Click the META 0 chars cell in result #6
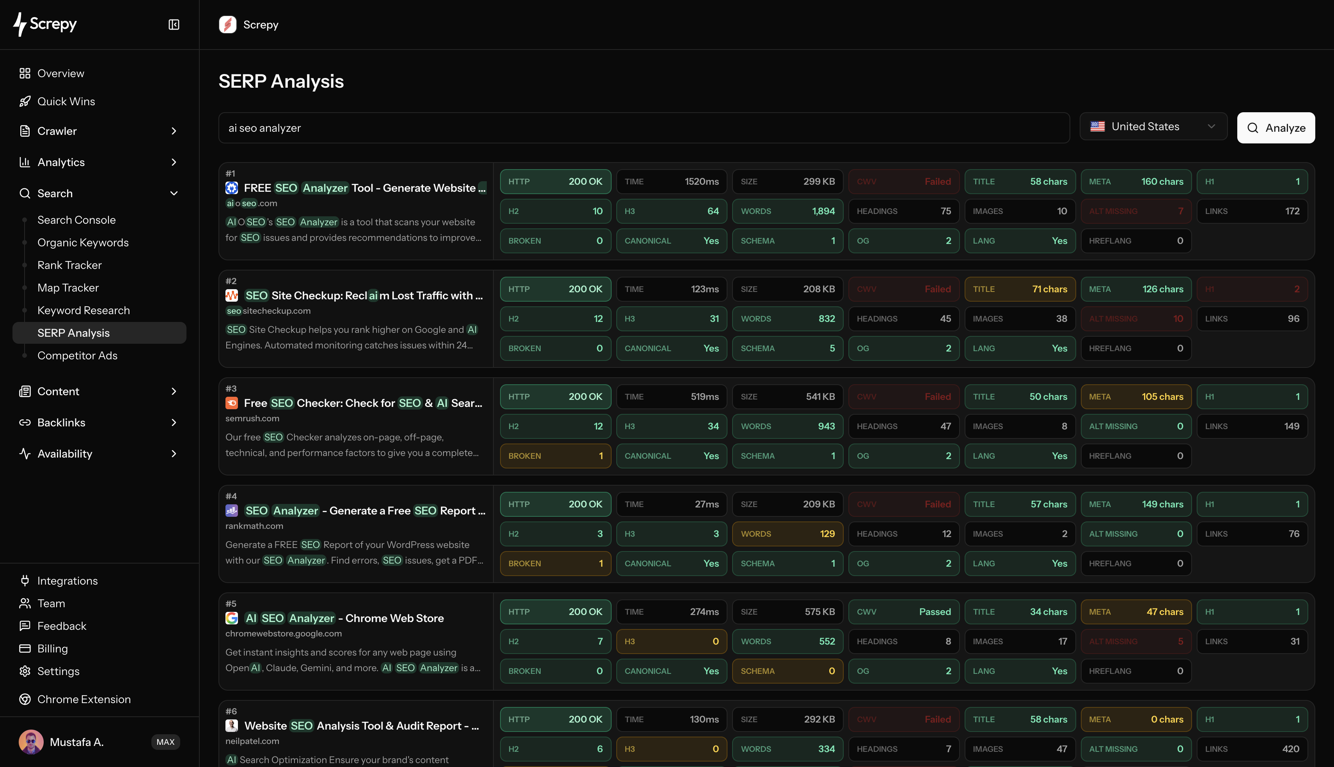 (1136, 719)
